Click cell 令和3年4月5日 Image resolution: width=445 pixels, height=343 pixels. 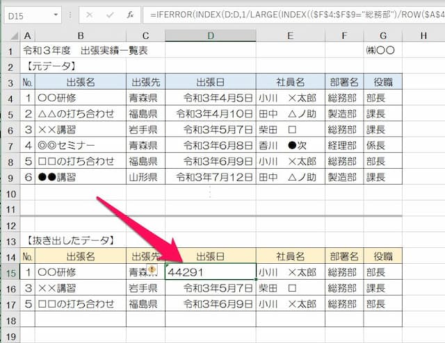click(x=211, y=98)
